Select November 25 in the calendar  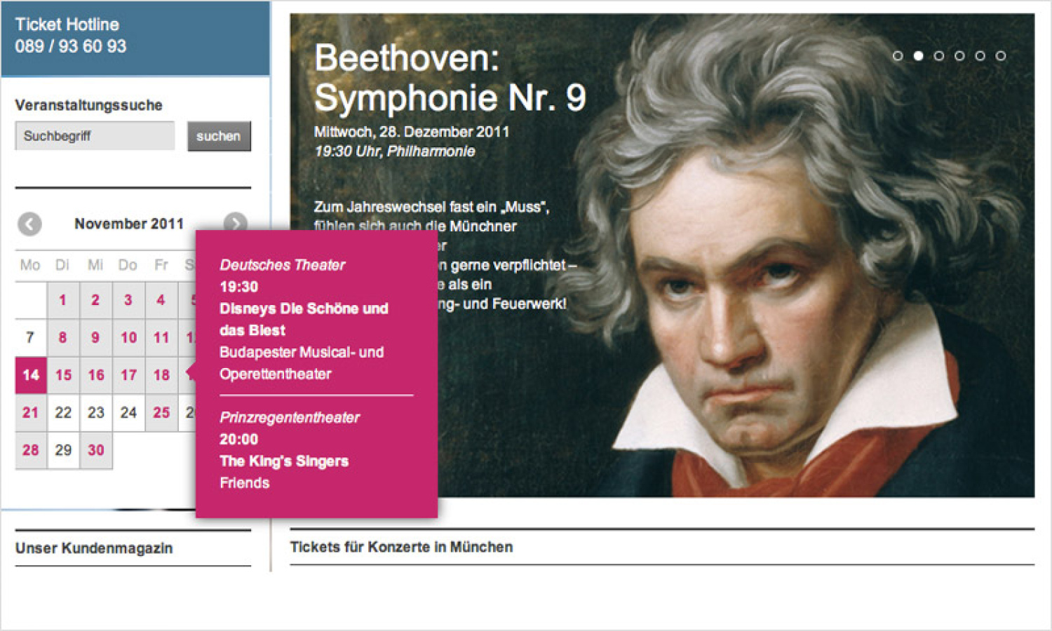(161, 412)
